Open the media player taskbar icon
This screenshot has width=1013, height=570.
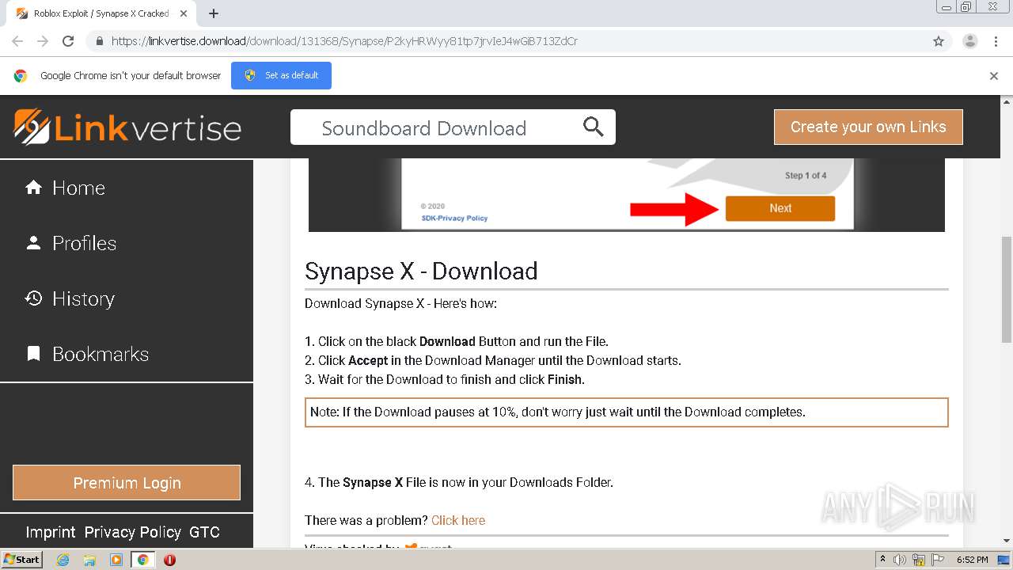pyautogui.click(x=116, y=560)
